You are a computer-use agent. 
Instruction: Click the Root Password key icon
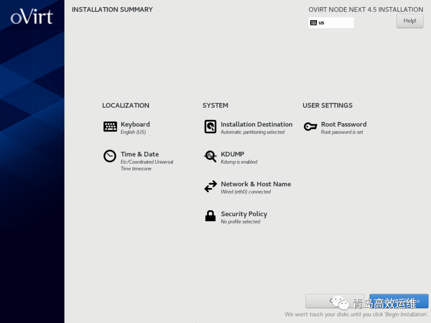[x=310, y=127]
